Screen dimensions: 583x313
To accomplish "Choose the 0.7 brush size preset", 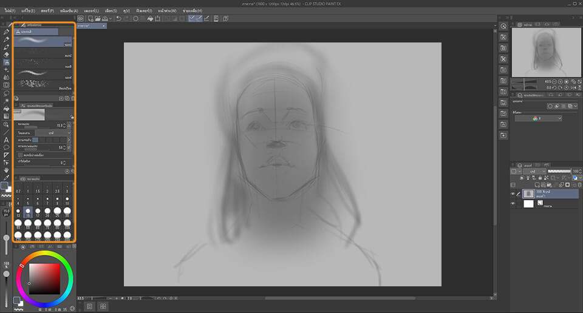I will pos(18,190).
